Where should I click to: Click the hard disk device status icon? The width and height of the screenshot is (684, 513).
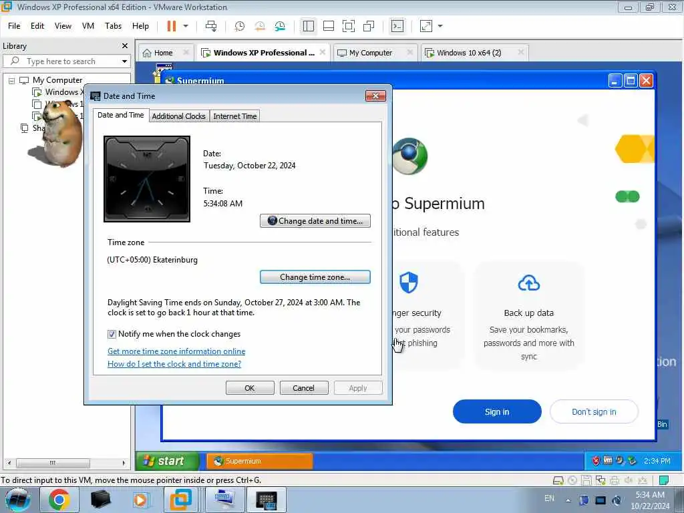pos(558,480)
